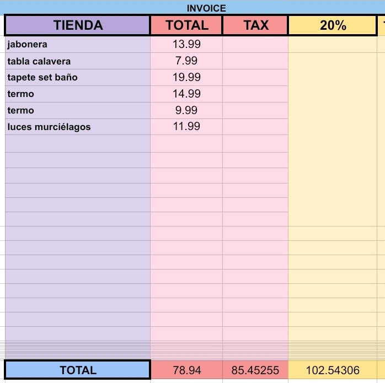Select the 7.99 price cell
Screen dimensions: 385x383
(x=186, y=61)
